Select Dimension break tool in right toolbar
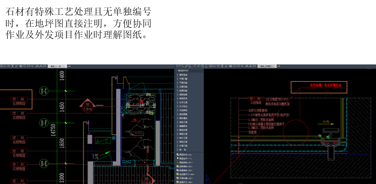Screen dimensions: 376x184 click(x=226, y=66)
